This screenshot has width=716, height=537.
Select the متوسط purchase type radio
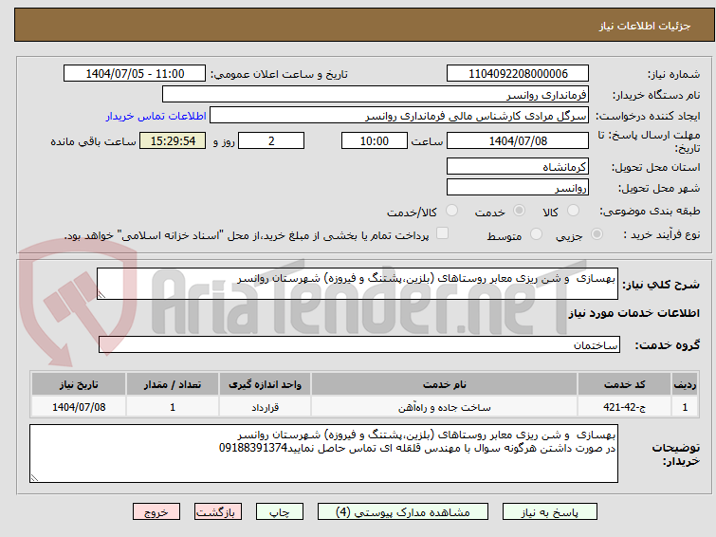coord(536,234)
